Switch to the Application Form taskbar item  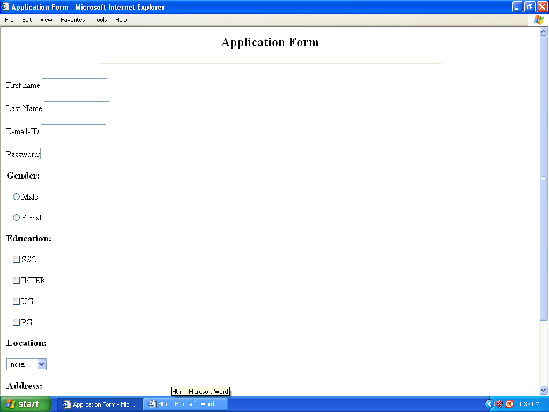click(x=99, y=404)
